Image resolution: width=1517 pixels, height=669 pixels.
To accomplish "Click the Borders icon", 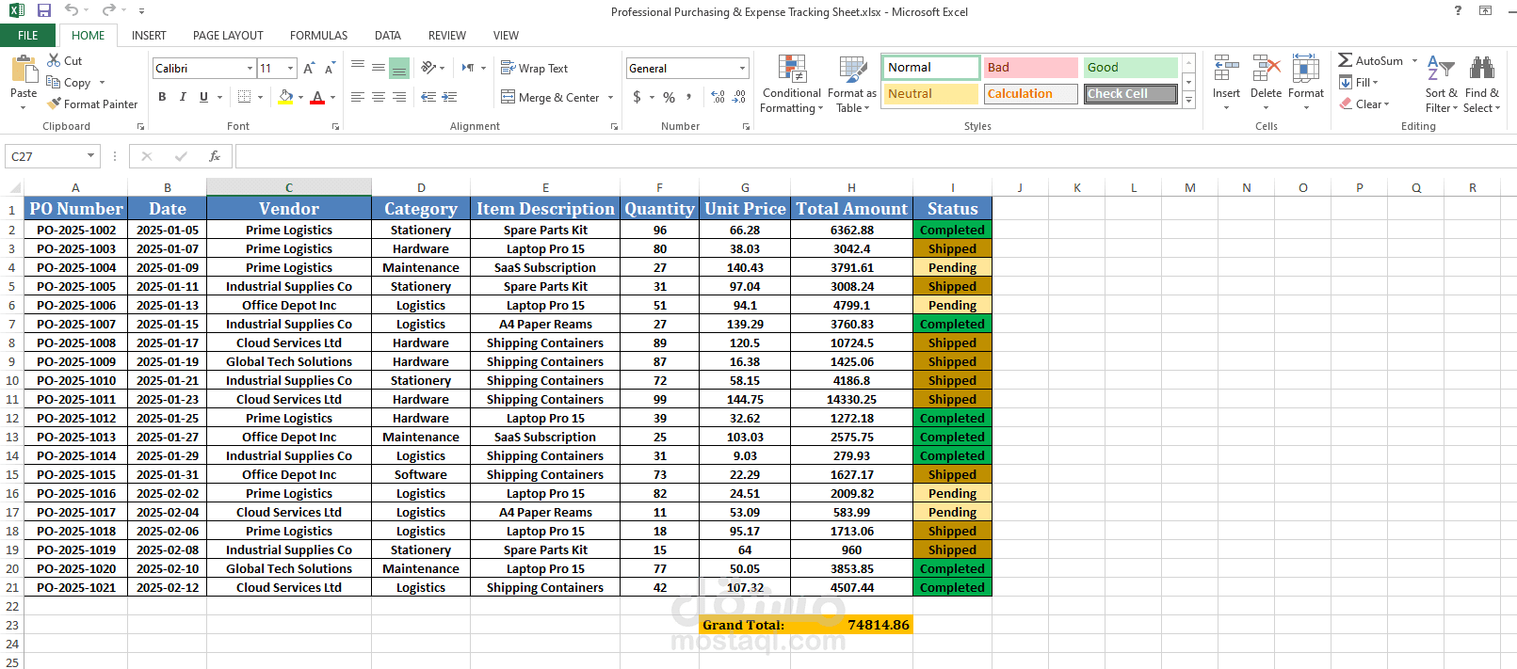I will click(244, 97).
